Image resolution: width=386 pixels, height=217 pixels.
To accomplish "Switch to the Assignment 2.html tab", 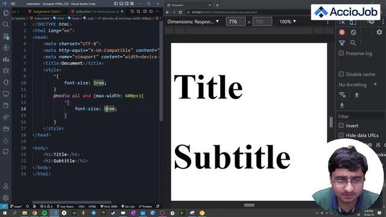I will 45,11.
